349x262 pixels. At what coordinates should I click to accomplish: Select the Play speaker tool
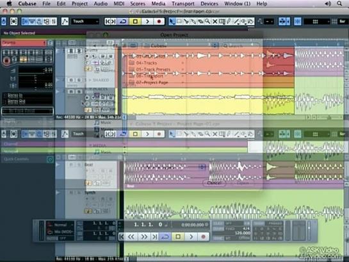[244, 21]
